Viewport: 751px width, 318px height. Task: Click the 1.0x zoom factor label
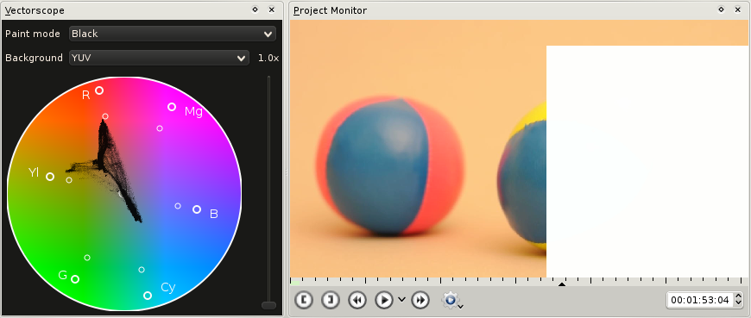click(268, 58)
